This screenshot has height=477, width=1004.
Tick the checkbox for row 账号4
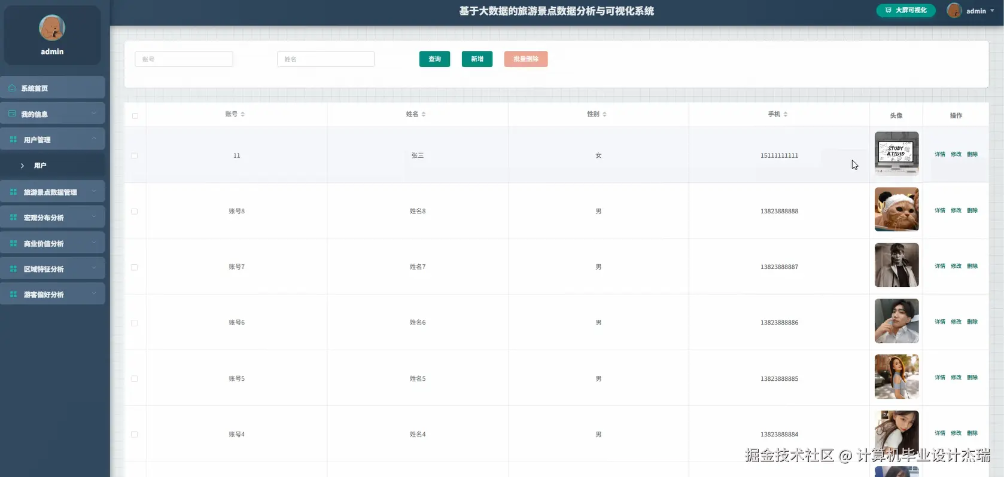tap(135, 435)
